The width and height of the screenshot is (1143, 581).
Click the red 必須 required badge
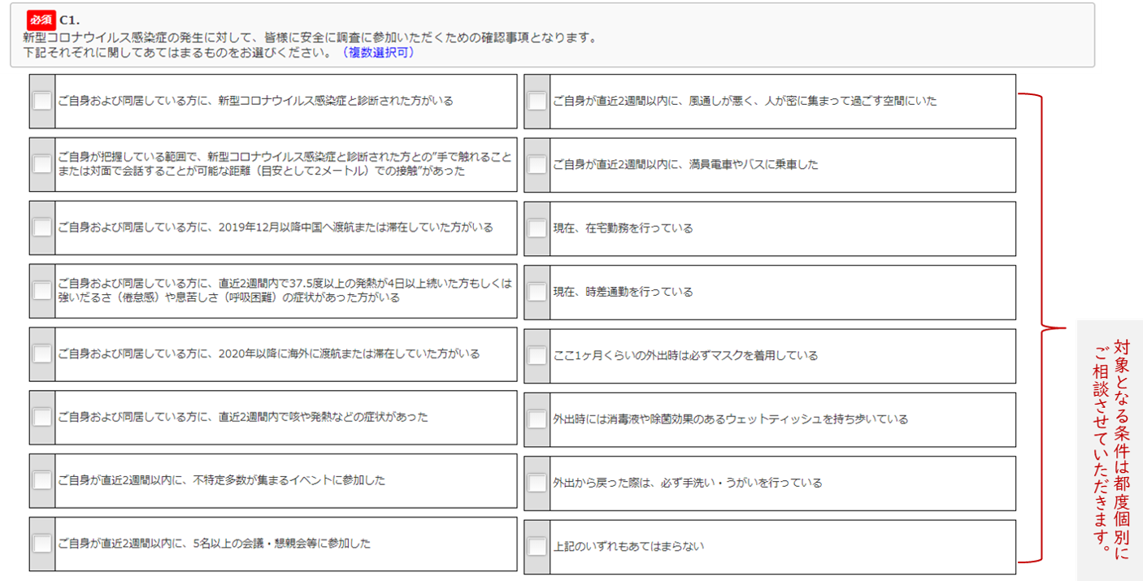pos(41,20)
